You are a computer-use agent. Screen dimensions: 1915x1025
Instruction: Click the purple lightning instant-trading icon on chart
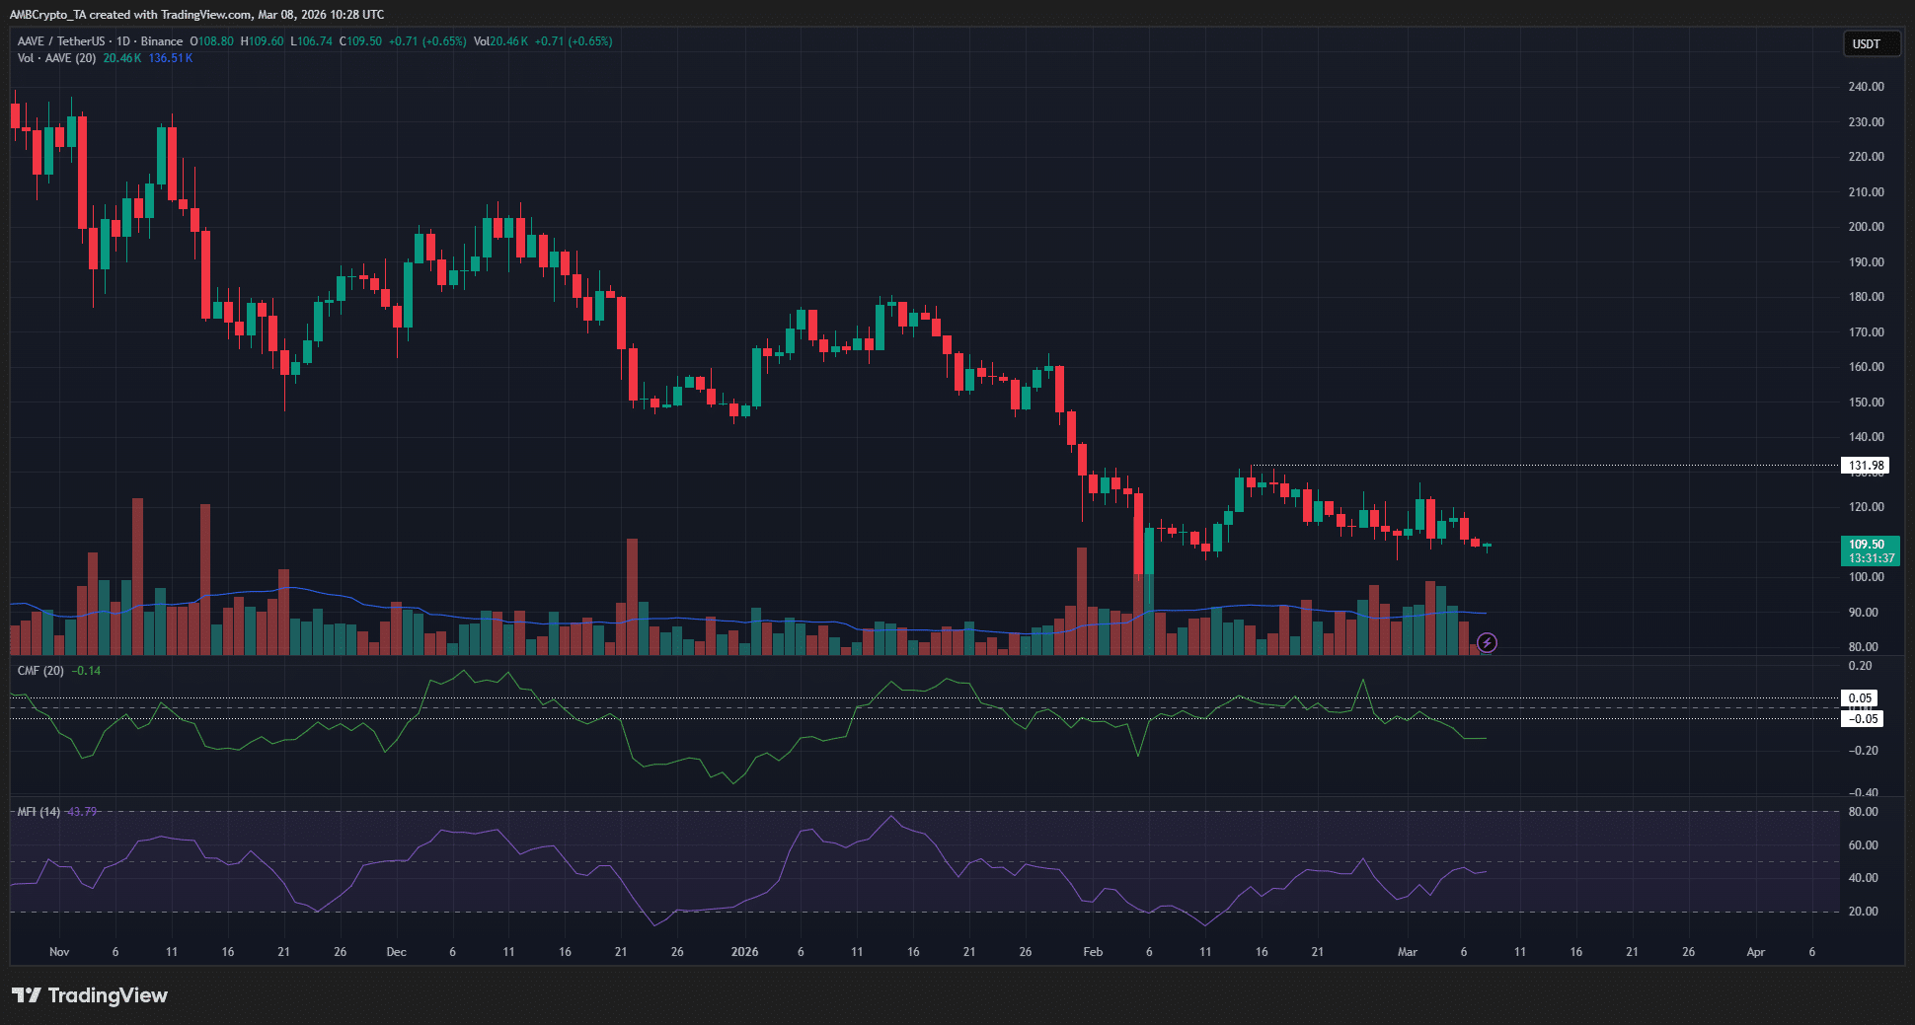tap(1489, 643)
